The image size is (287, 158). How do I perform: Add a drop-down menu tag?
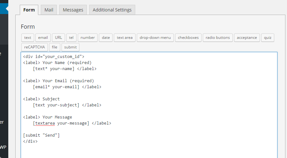(x=155, y=38)
